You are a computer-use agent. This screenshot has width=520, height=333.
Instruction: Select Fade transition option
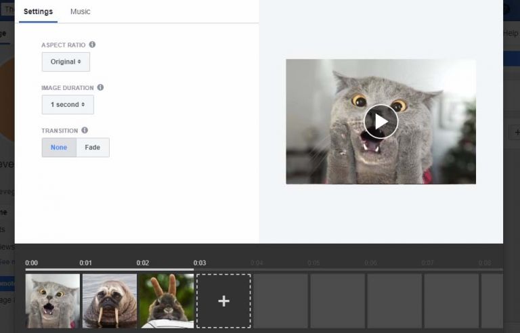93,148
